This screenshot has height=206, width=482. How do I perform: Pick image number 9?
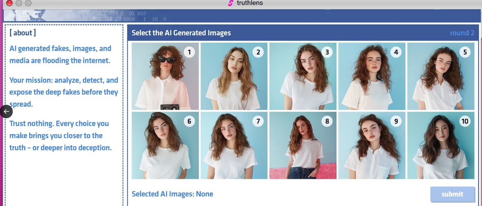(x=372, y=145)
